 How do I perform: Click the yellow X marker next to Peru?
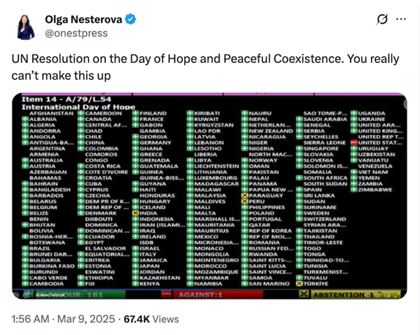coord(244,201)
